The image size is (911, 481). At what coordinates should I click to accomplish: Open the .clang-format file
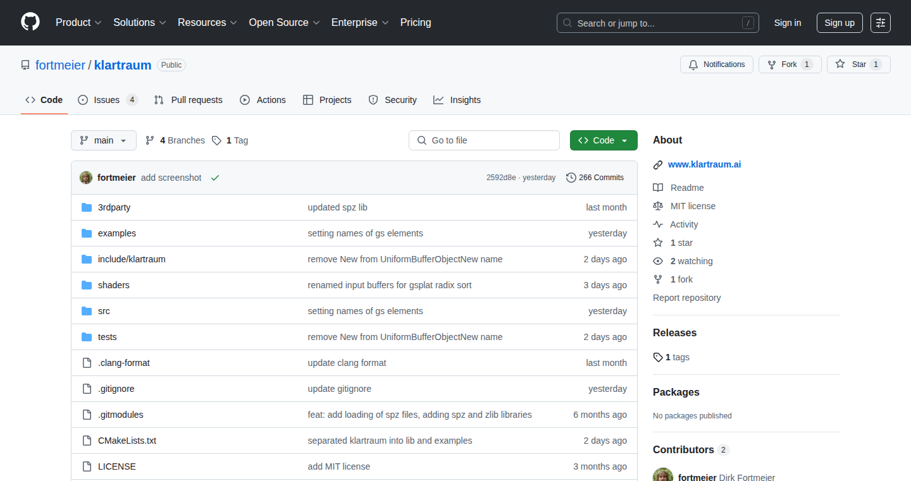point(124,363)
